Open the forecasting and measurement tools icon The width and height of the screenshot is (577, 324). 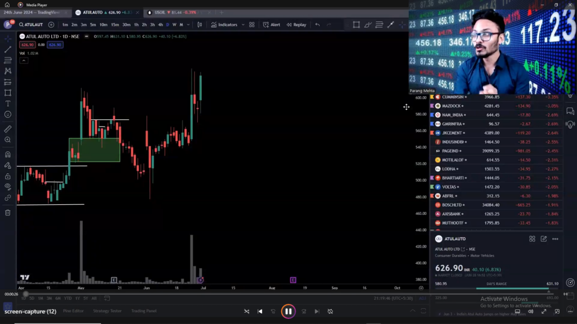(x=8, y=82)
